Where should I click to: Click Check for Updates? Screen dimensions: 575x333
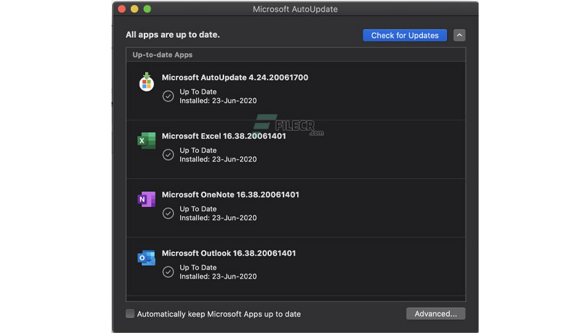coord(405,35)
